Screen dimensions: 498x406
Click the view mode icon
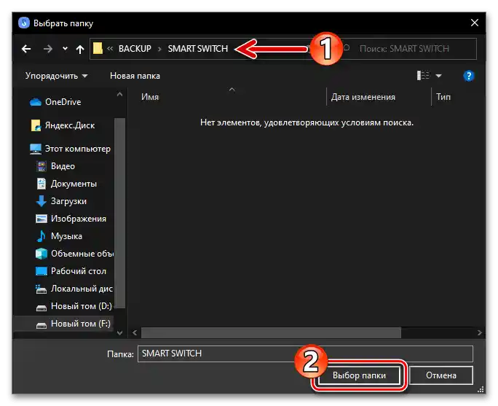tap(423, 76)
